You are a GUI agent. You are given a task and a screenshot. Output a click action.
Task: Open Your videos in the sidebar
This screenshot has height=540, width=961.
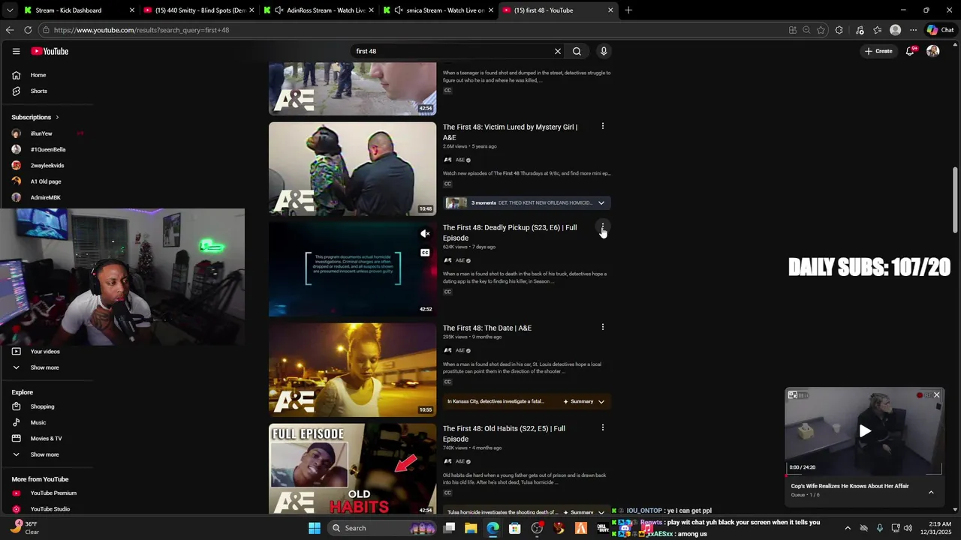click(47, 351)
